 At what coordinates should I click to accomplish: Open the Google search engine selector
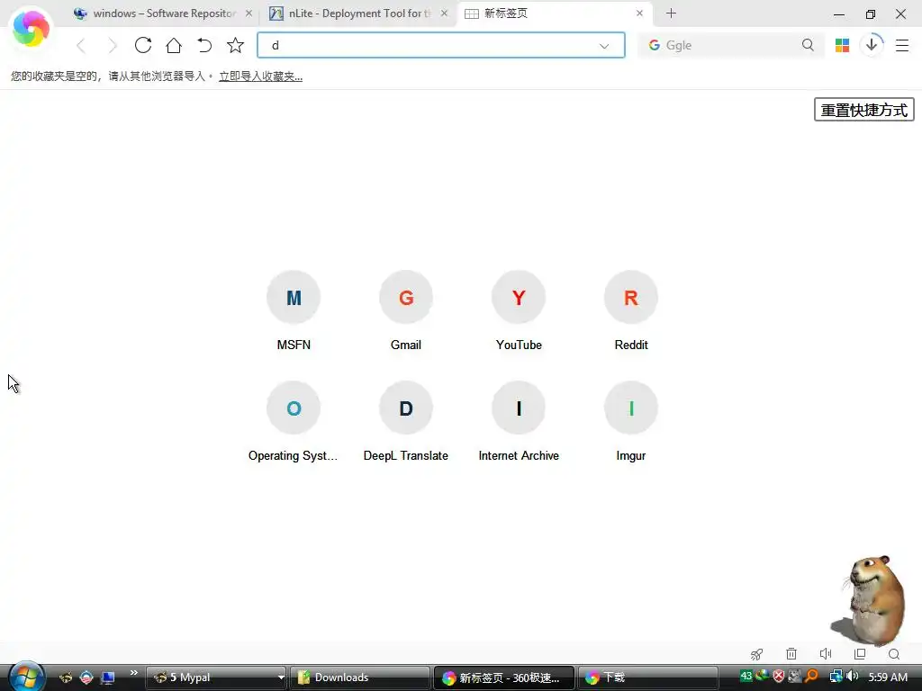point(654,45)
